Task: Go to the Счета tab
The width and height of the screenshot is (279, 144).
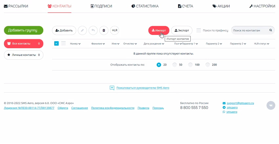Action: (x=185, y=6)
